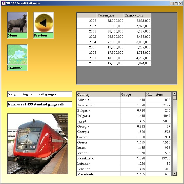Click the nilgai antelope Menu icon
The height and width of the screenshot is (184, 184).
(x=17, y=22)
